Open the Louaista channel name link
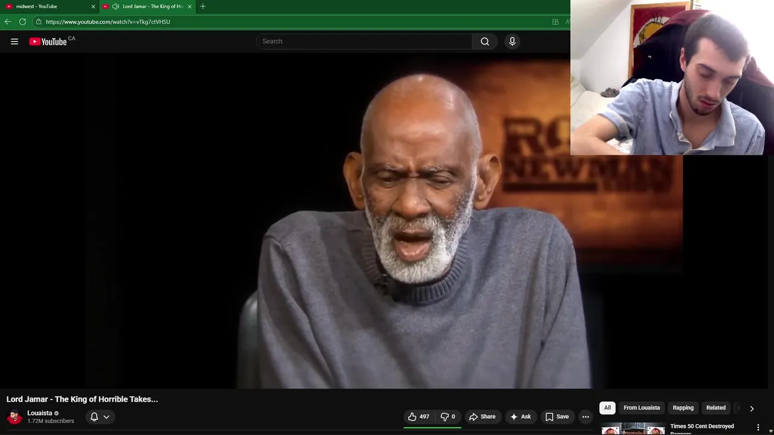This screenshot has height=435, width=774. (x=40, y=413)
